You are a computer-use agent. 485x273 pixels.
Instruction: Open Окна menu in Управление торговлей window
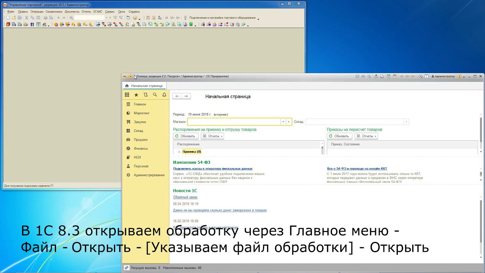tap(121, 12)
